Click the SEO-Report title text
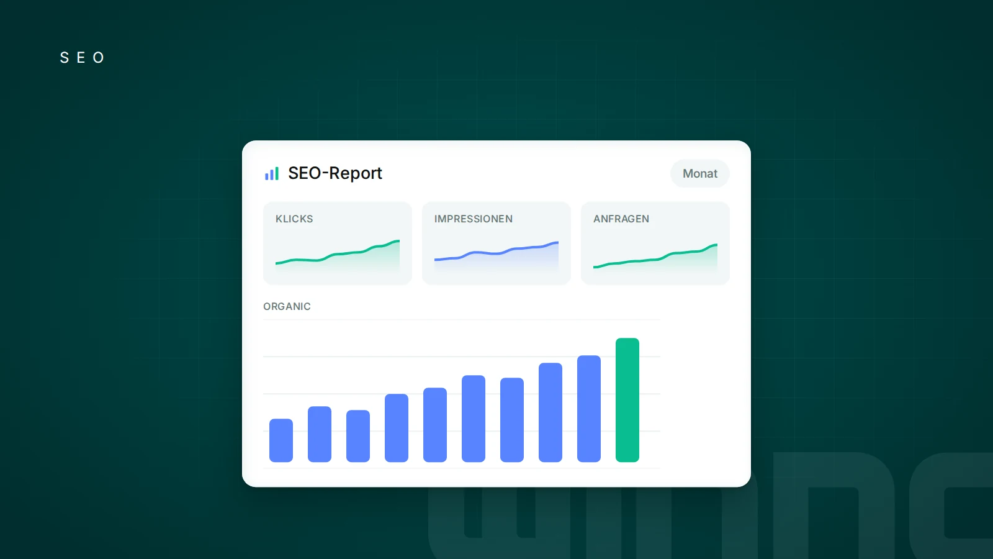Image resolution: width=993 pixels, height=559 pixels. [335, 173]
